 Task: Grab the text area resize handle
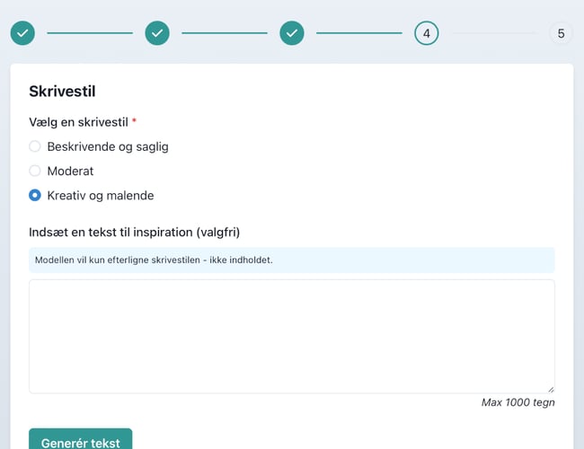(x=551, y=390)
